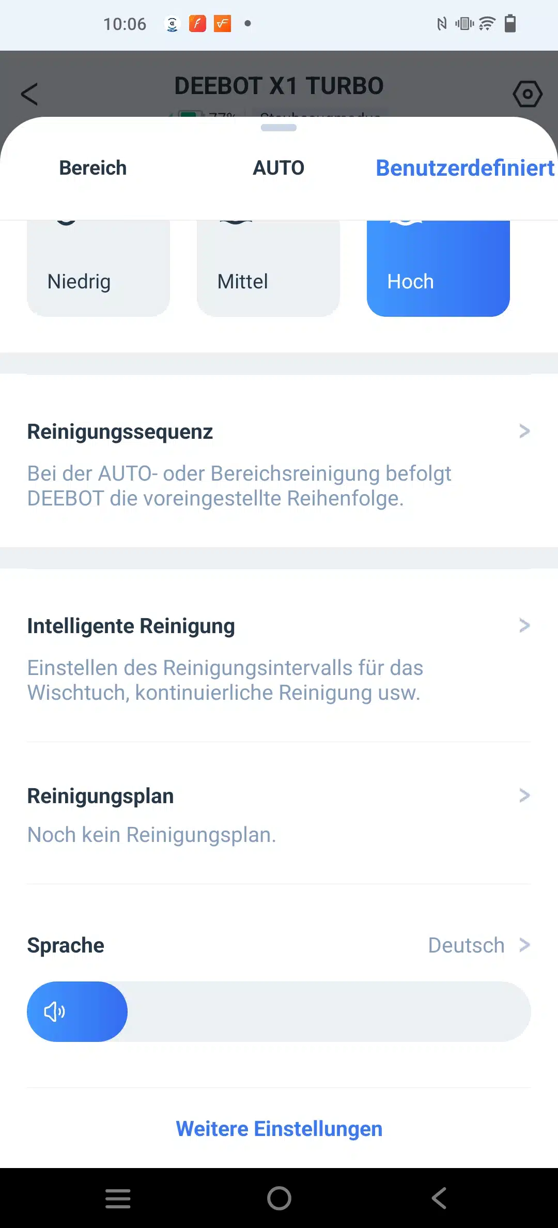Select the Benutzerdefiniert tab
Viewport: 558px width, 1228px height.
tap(465, 168)
